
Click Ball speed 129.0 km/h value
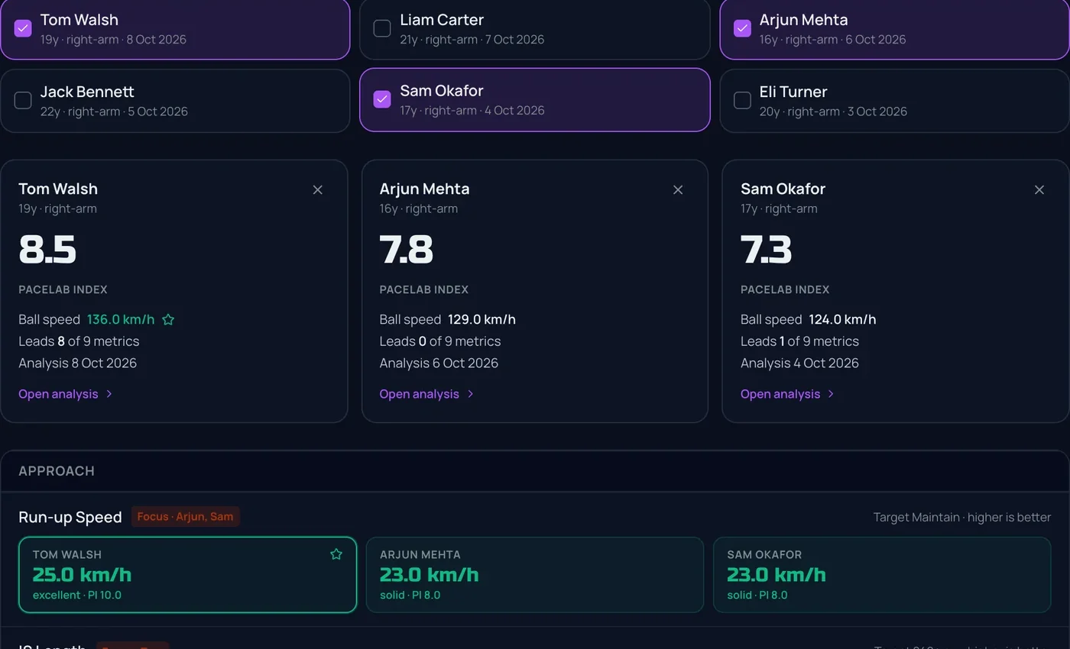(481, 320)
